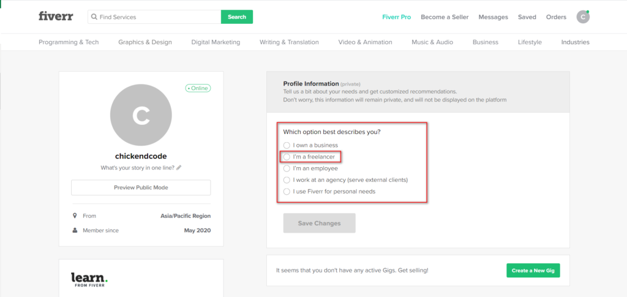627x297 pixels.
Task: Open Writing & Translation category
Action: click(289, 42)
